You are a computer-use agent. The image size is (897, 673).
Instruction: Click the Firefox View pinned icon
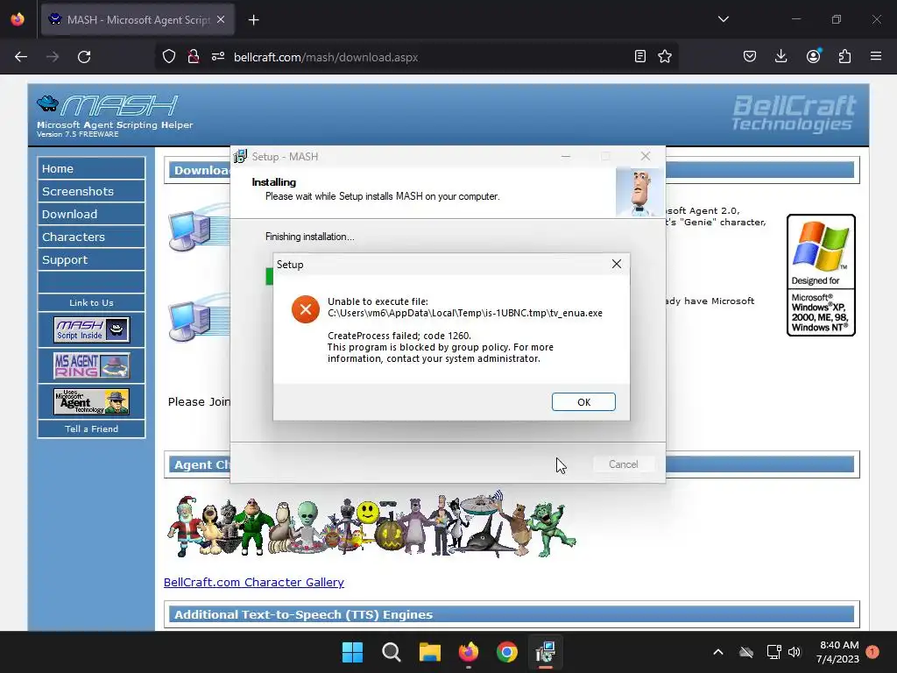coord(18,19)
